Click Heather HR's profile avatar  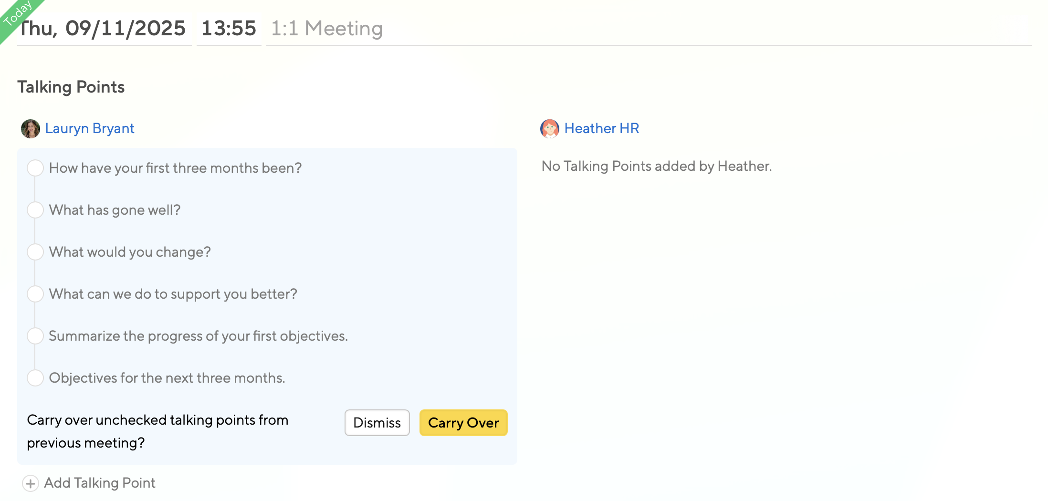click(x=549, y=129)
